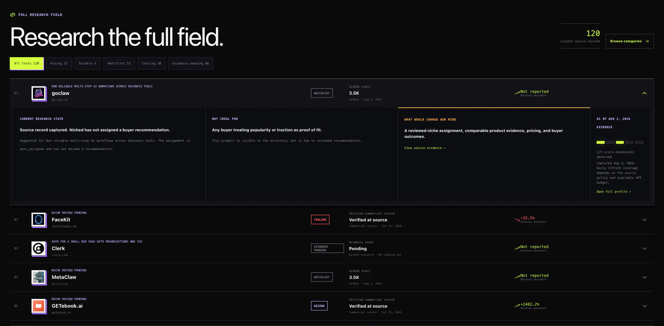Viewport: 664px width, 326px height.
Task: Click the Research the full field heading
Action: tap(117, 37)
